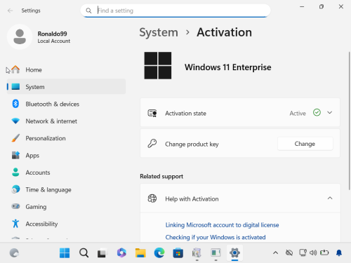This screenshot has height=263, width=351.
Task: Select Home in the sidebar
Action: point(66,69)
